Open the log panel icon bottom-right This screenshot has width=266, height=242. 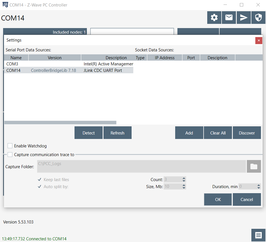(x=258, y=235)
